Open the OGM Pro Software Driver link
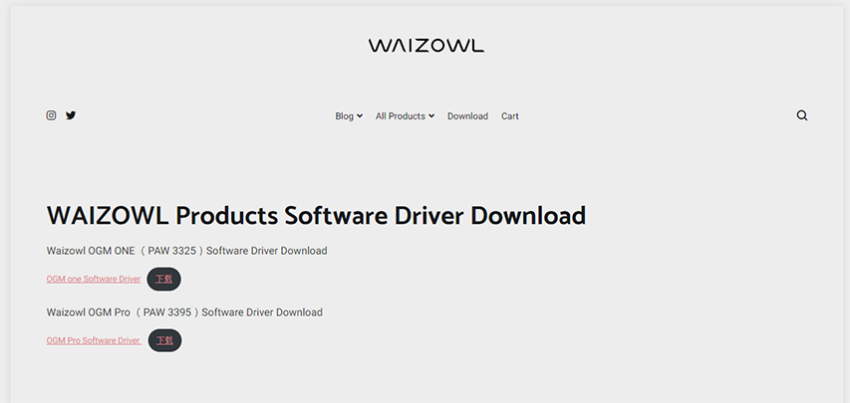The image size is (850, 403). click(94, 340)
